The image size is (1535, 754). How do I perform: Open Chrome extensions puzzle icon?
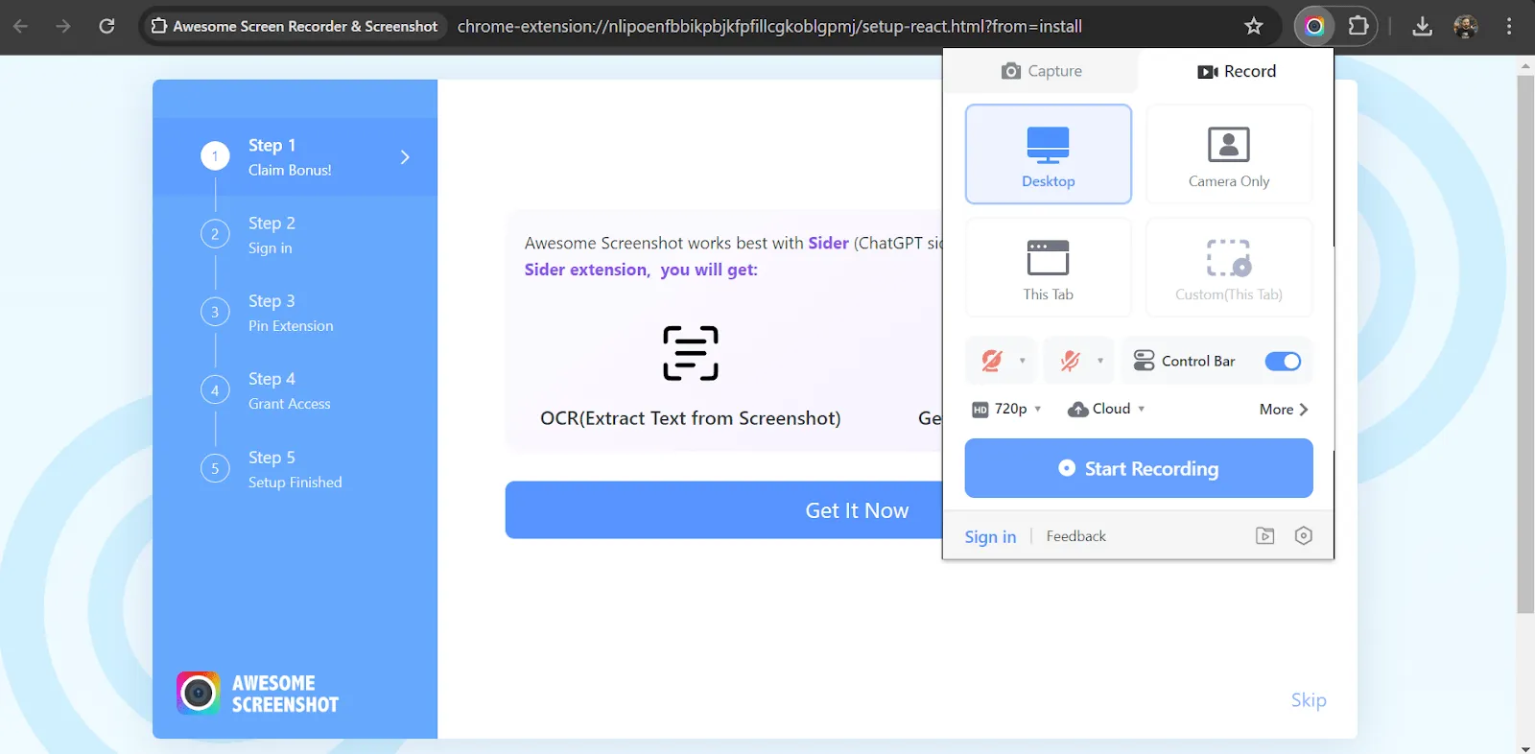coord(1358,26)
